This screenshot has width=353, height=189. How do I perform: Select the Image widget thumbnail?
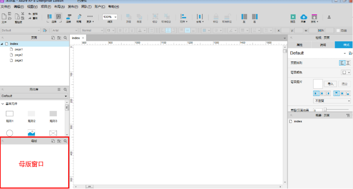pyautogui.click(x=31, y=133)
